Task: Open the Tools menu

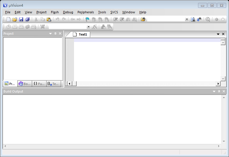Action: pyautogui.click(x=102, y=12)
